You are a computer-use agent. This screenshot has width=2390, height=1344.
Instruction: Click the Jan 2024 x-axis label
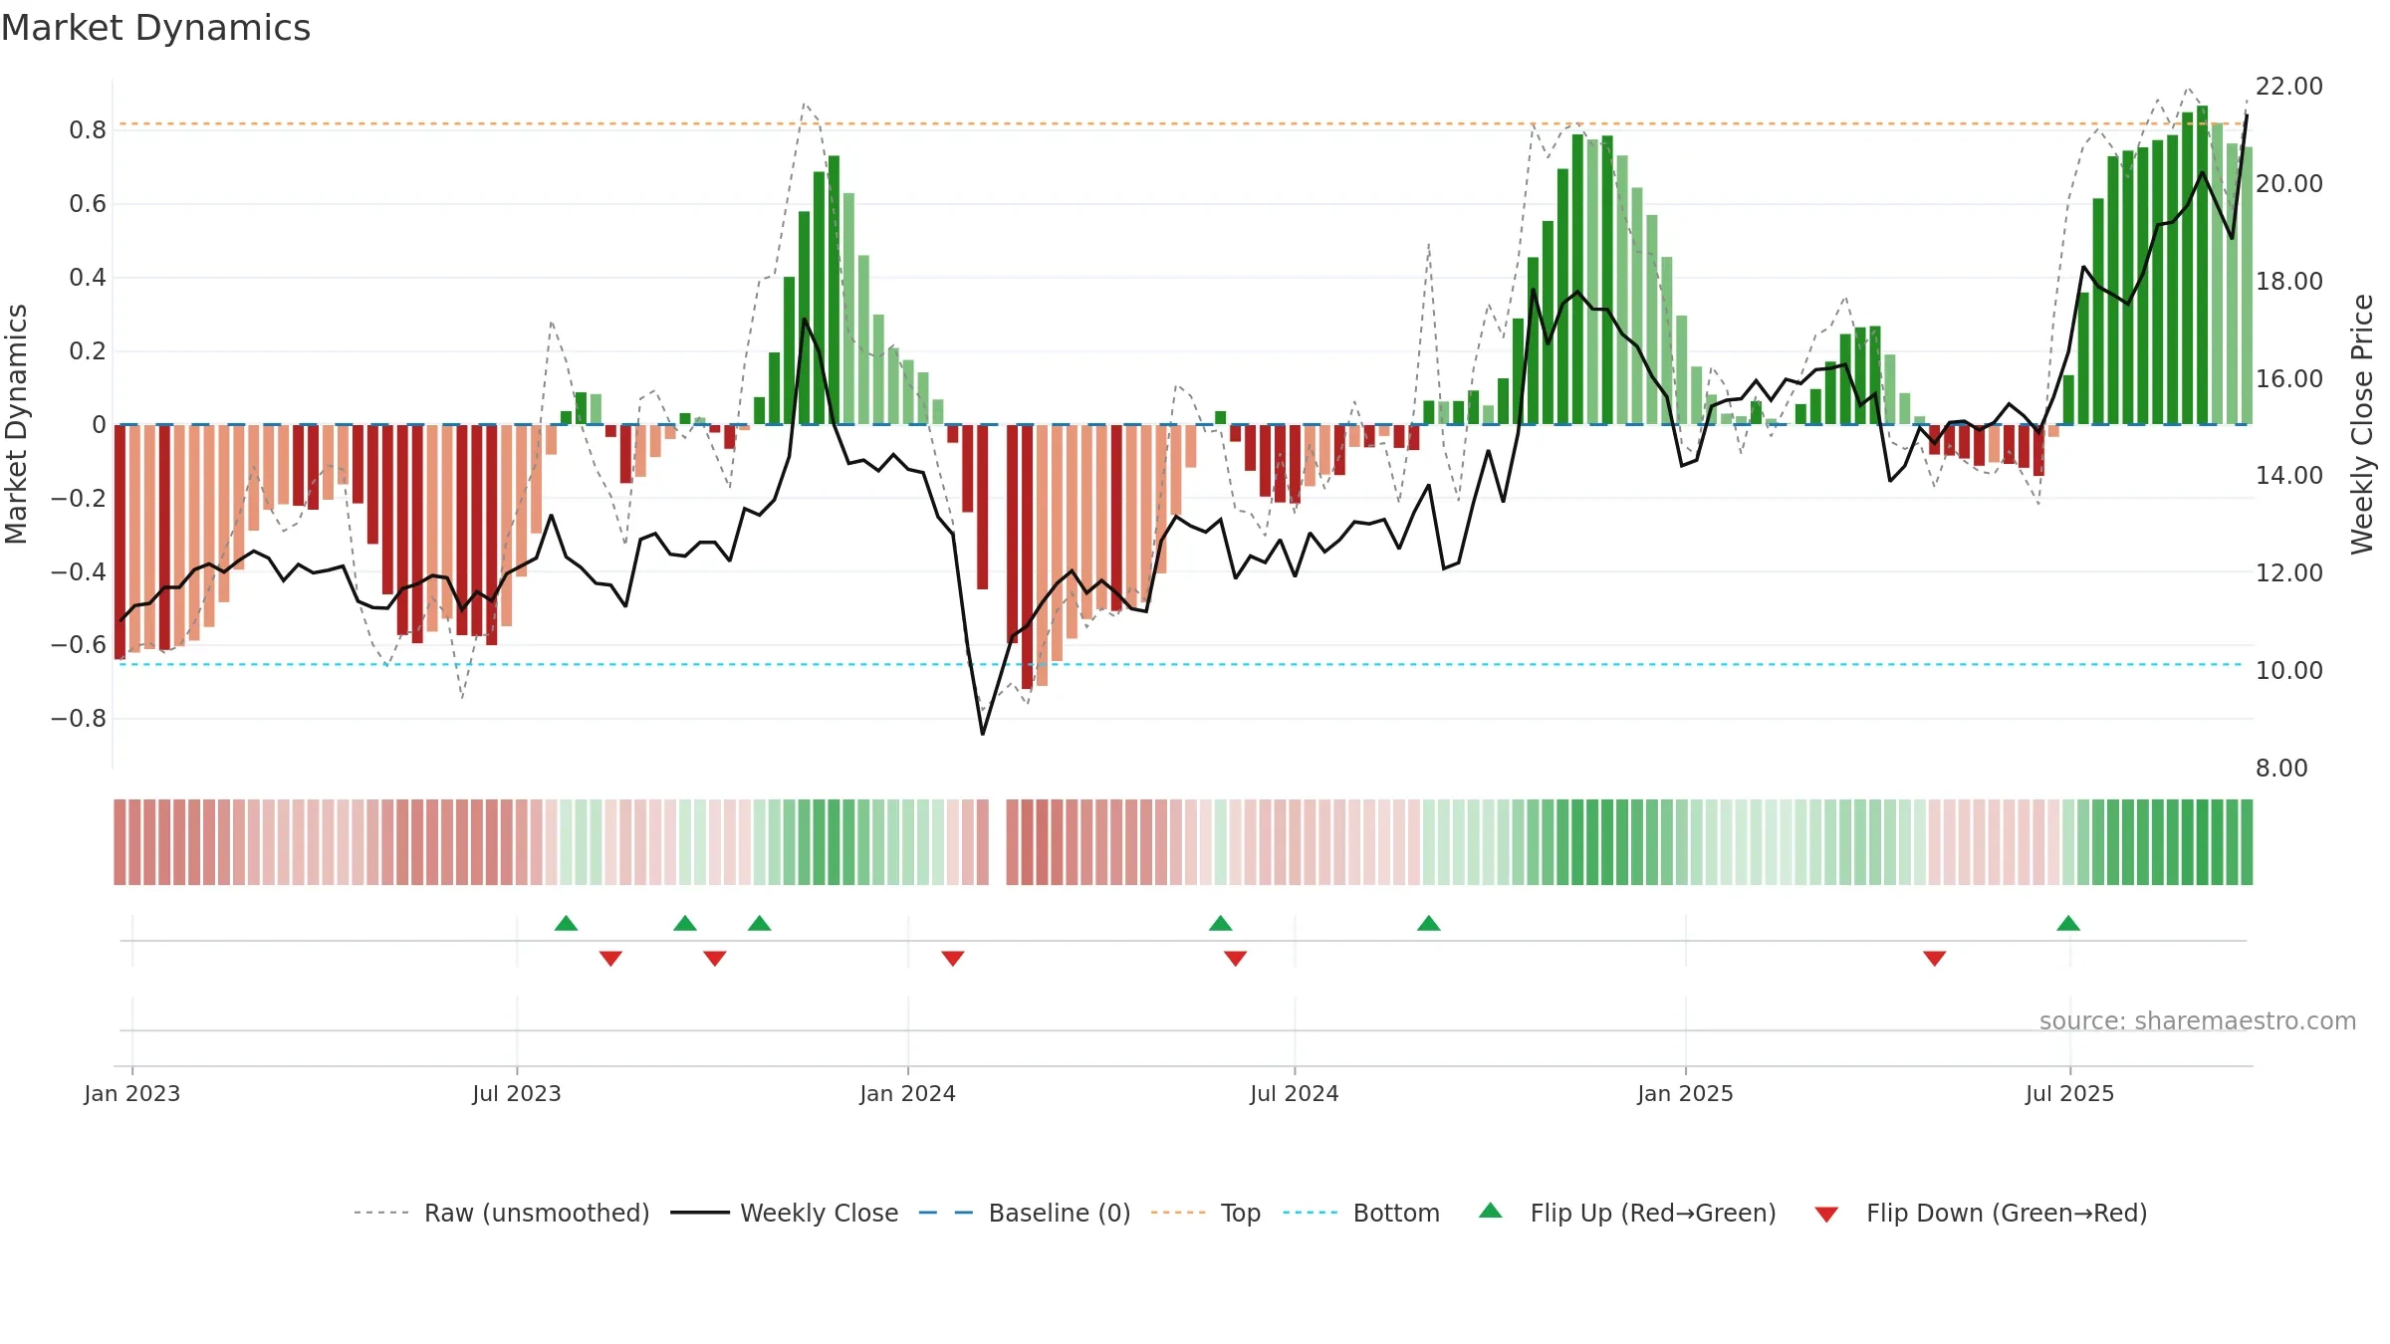click(908, 1093)
